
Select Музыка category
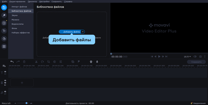pos(21,20)
